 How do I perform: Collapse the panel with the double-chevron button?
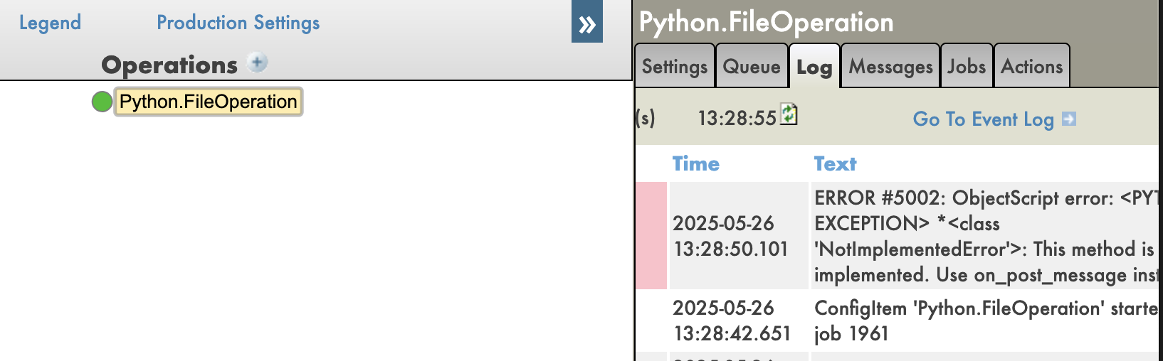pyautogui.click(x=586, y=22)
